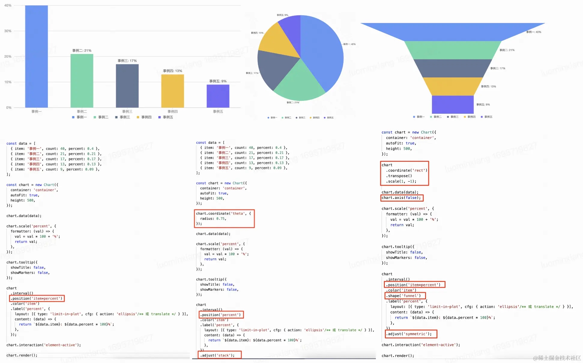Click the yellow 事例四 legend marker under pie chart
This screenshot has height=363, width=583.
[x=311, y=118]
